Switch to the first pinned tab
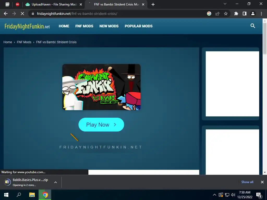 (7, 4)
